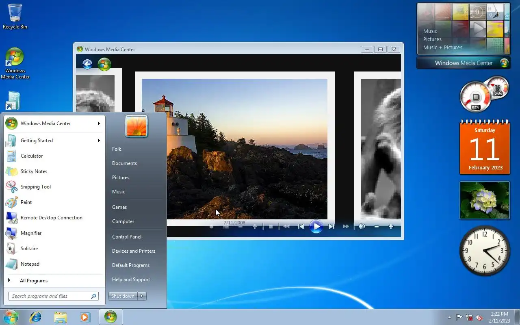Skip to next item in Media Center
Viewport: 520px width, 325px height.
pyautogui.click(x=331, y=227)
